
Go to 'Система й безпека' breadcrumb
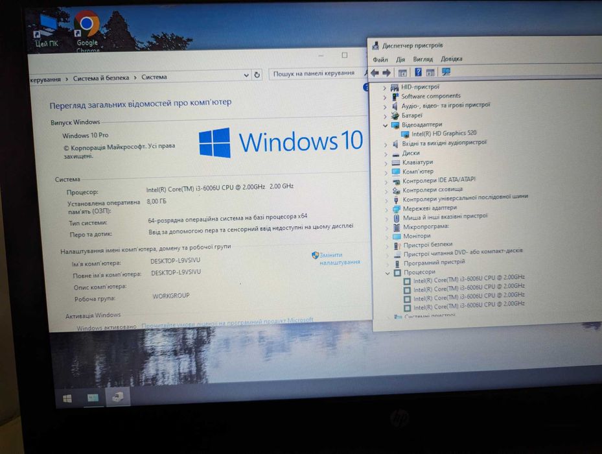101,78
